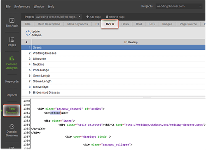Screen dimensions: 206x150
Task: Select the Silhouette heading row
Action: point(113,59)
